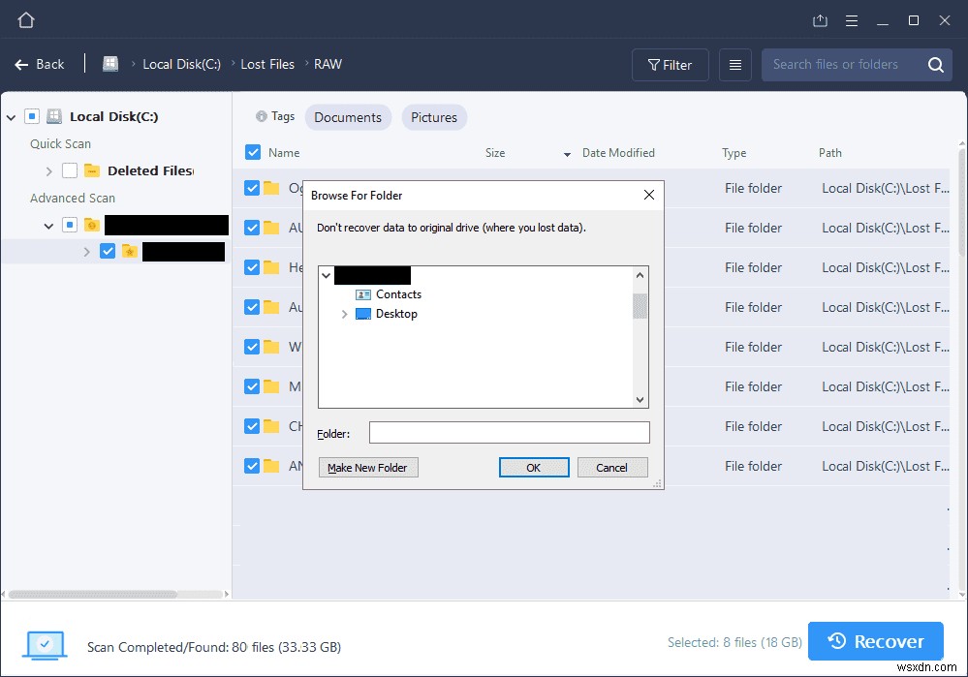Uncheck the folder row starting with He
The image size is (968, 677).
coord(252,267)
